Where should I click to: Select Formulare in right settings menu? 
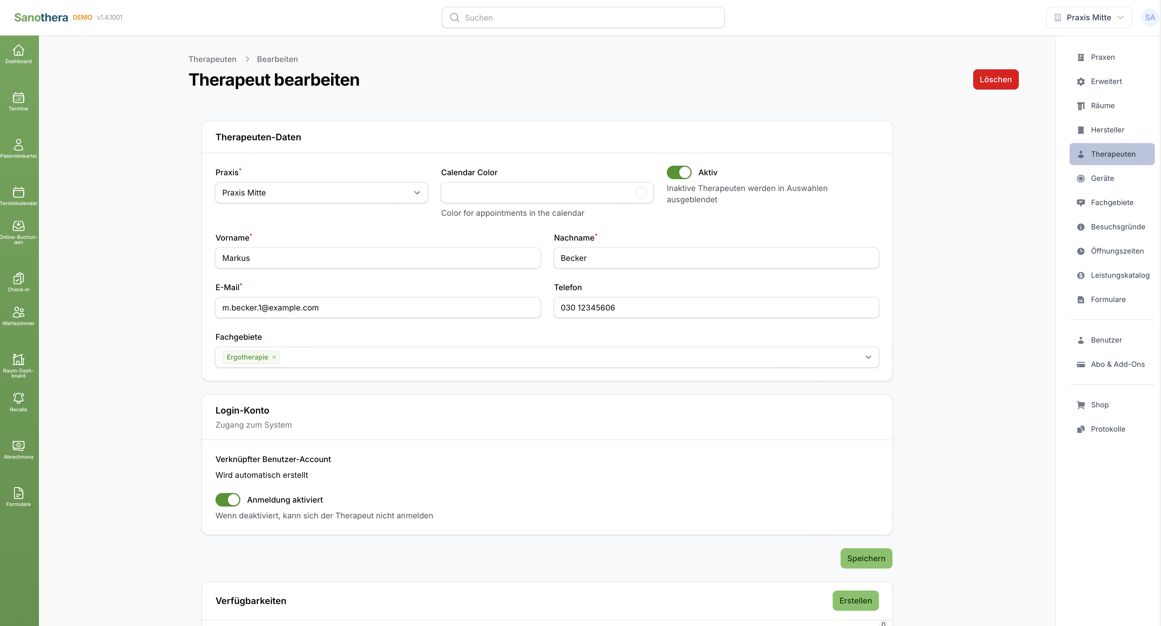1111,300
